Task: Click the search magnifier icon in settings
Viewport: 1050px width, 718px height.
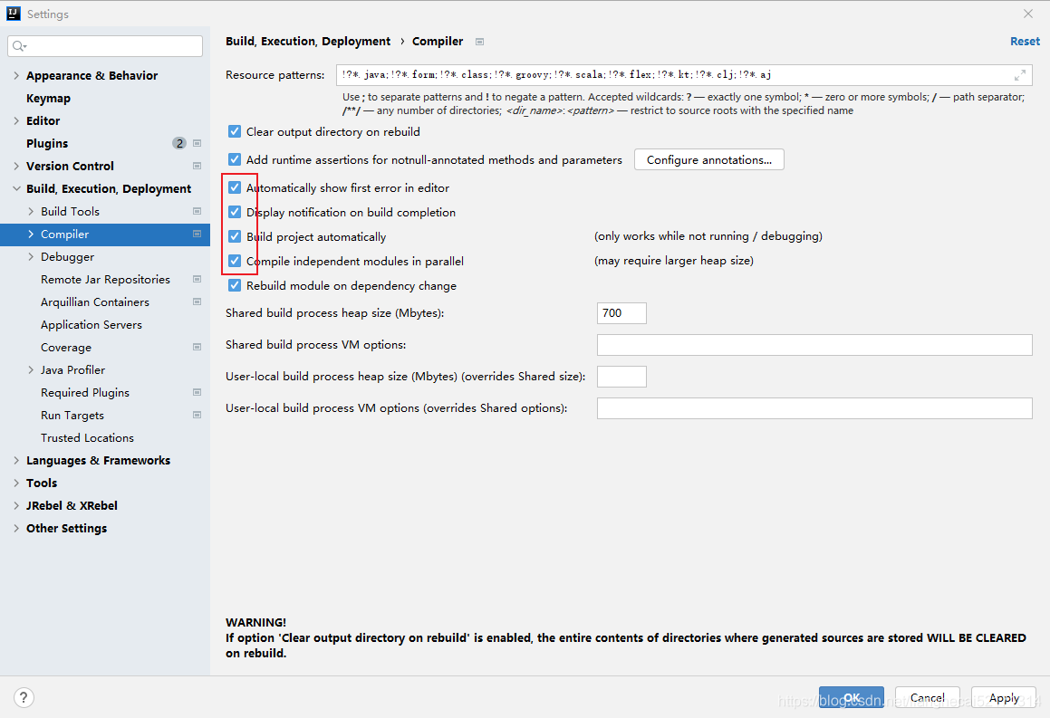Action: (19, 46)
